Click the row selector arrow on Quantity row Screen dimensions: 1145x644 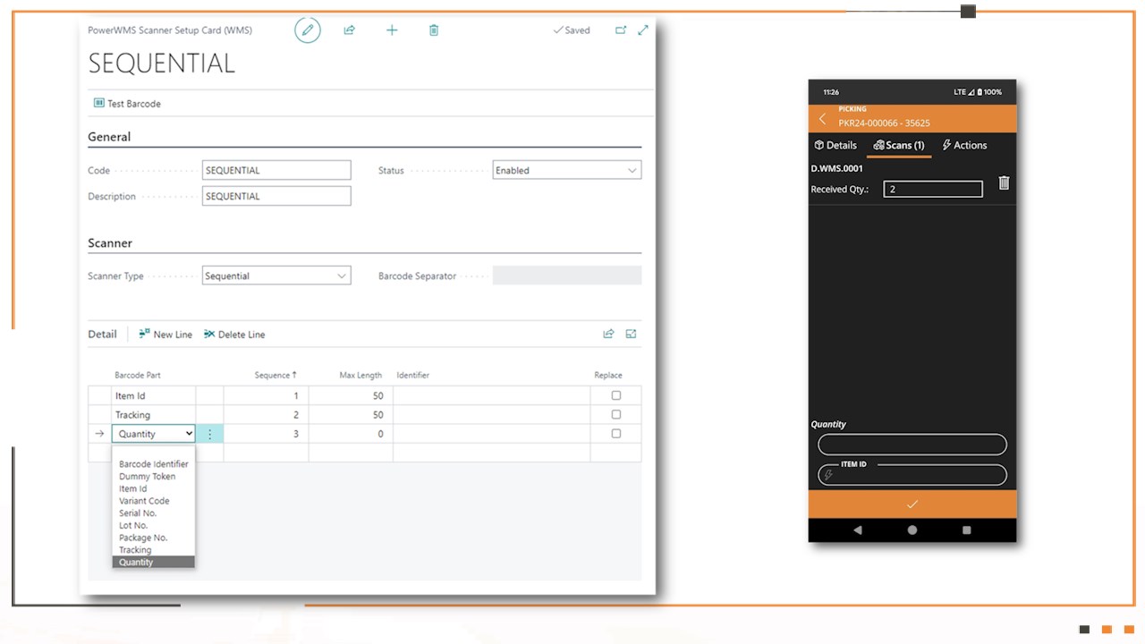pyautogui.click(x=99, y=434)
